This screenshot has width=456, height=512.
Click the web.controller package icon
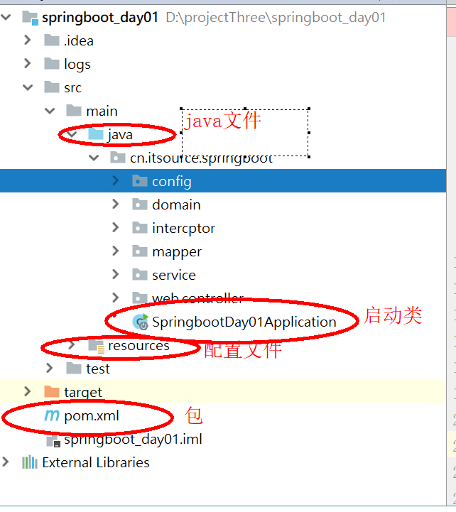point(140,298)
